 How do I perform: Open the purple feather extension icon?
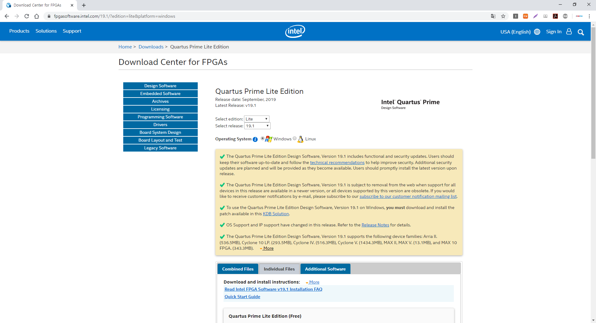(x=535, y=16)
